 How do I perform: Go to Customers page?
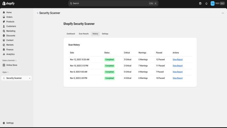click(x=11, y=26)
